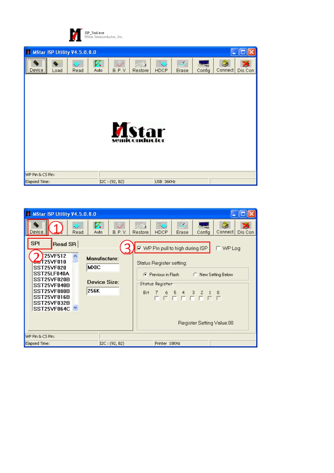Image resolution: width=334 pixels, height=473 pixels.
Task: Click Device icon in the SPI settings window
Action: click(36, 228)
